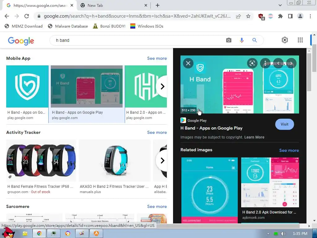Viewport: 317px width, 238px height.
Task: Open MEMZ Download bookmark
Action: [x=24, y=26]
